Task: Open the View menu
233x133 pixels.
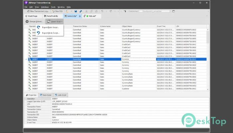Action: pos(37,7)
